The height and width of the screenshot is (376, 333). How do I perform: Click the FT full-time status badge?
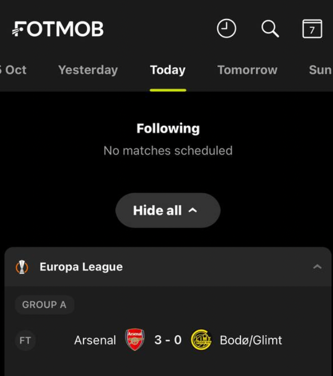click(x=25, y=340)
